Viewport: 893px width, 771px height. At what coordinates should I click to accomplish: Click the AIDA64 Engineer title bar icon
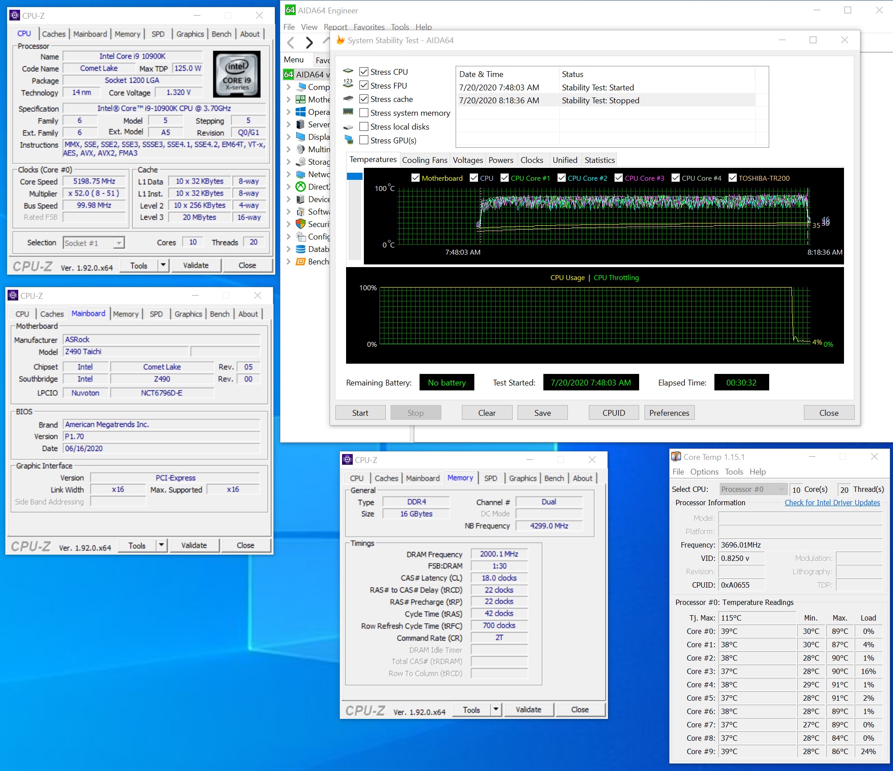290,10
